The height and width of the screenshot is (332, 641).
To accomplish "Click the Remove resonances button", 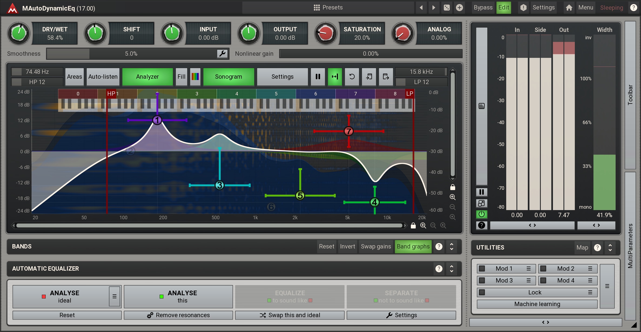I will click(x=178, y=315).
